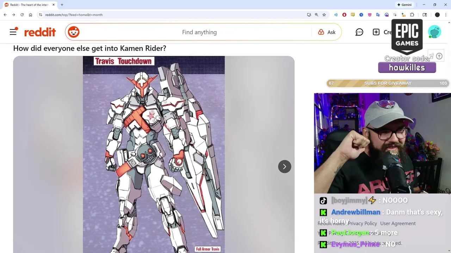451x253 pixels.
Task: Open the tab search side panel icon
Action: pyautogui.click(x=425, y=15)
